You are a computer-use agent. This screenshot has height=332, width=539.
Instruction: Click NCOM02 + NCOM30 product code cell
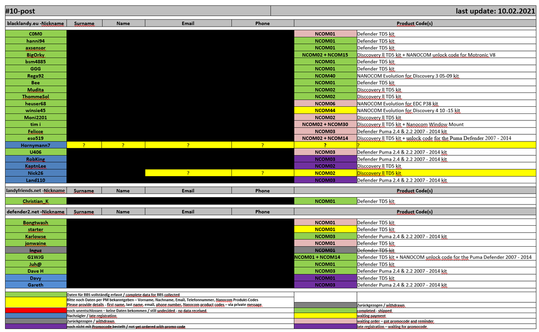click(325, 125)
